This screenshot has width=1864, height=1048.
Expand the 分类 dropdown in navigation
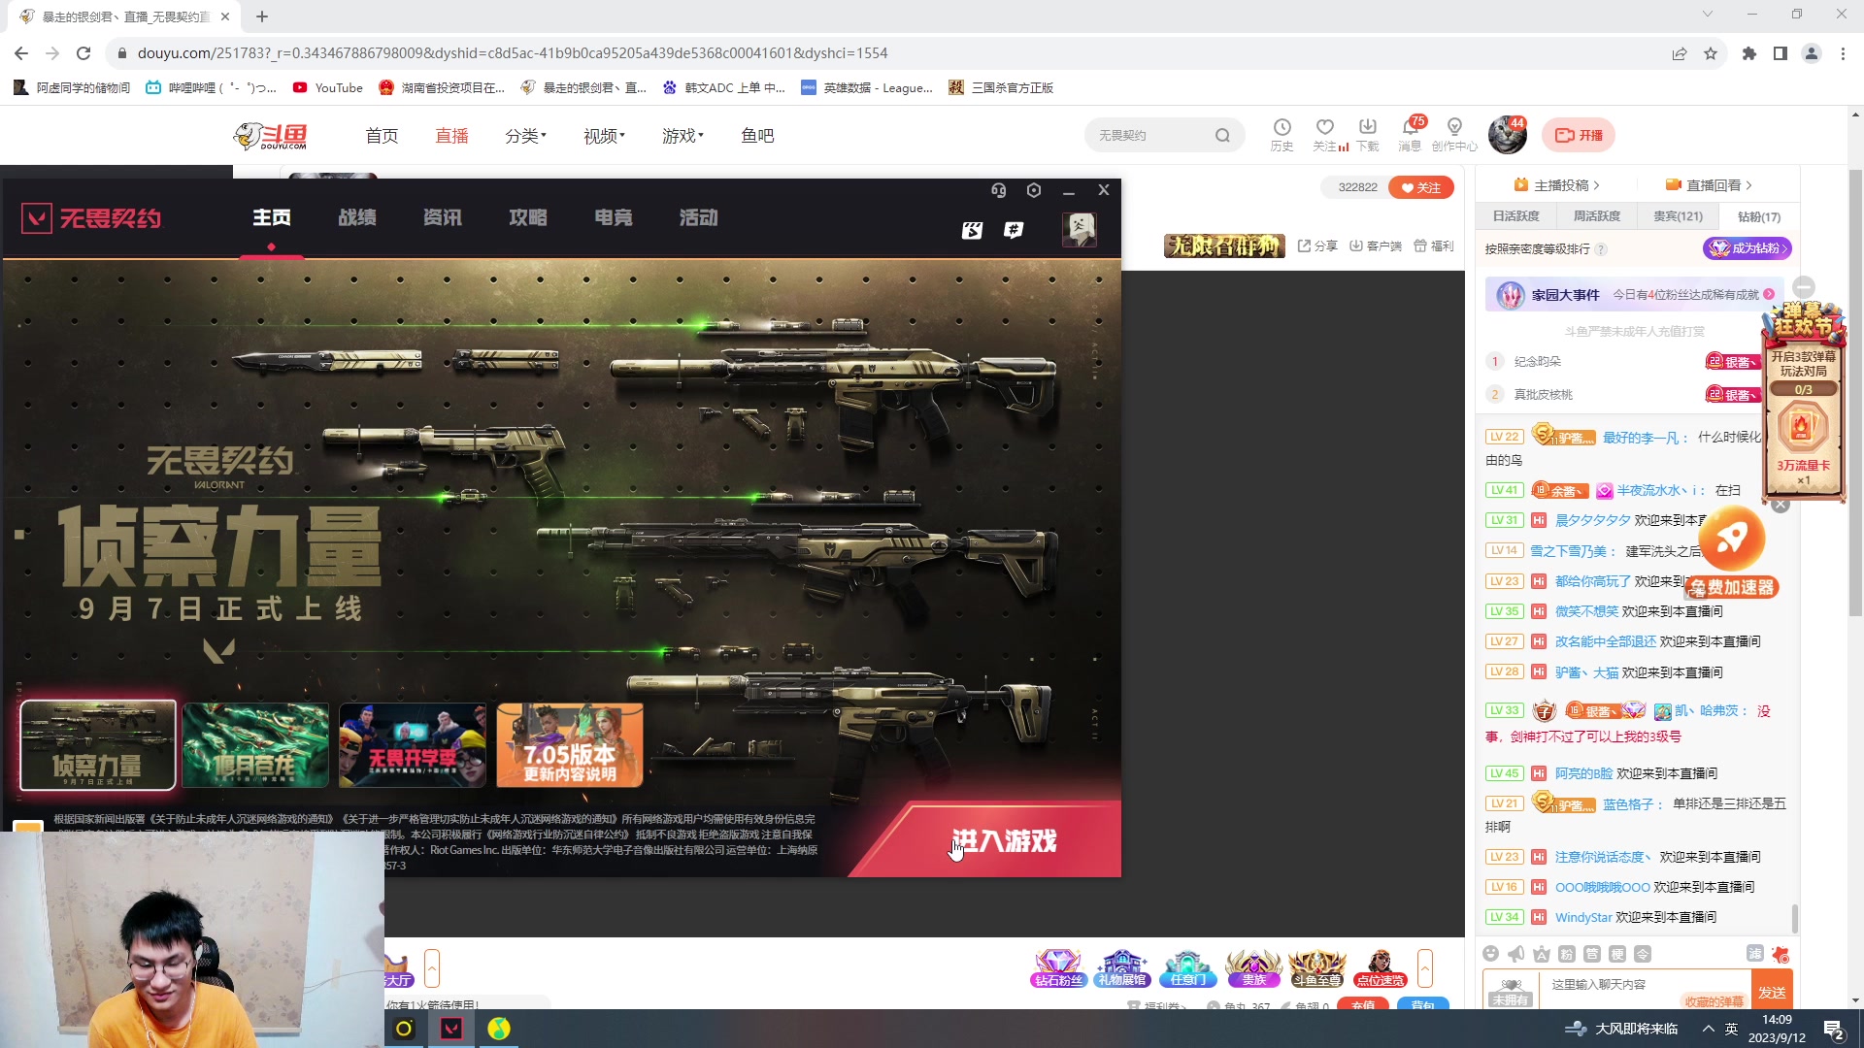[x=525, y=136]
